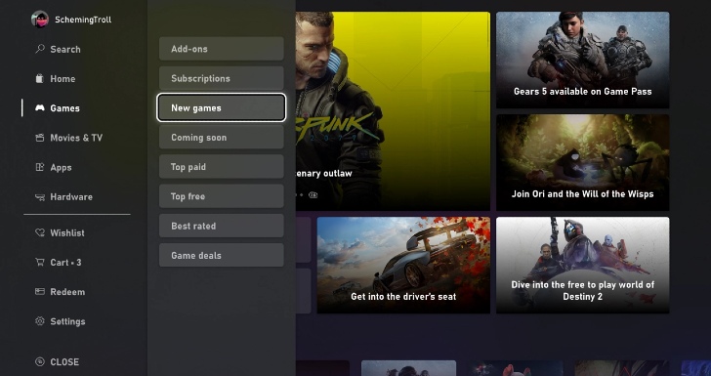Click the Movies & TV icon

40,138
